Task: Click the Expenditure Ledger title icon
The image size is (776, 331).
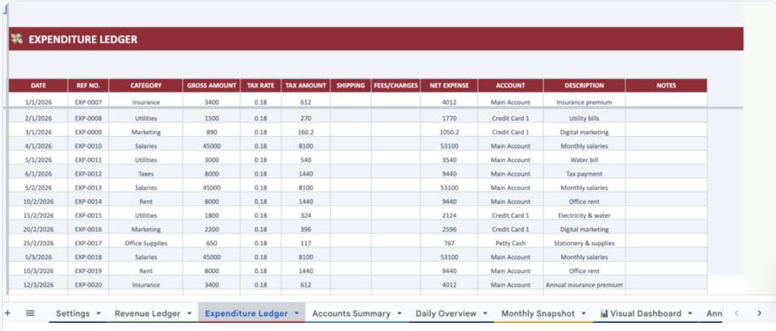Action: pyautogui.click(x=17, y=39)
